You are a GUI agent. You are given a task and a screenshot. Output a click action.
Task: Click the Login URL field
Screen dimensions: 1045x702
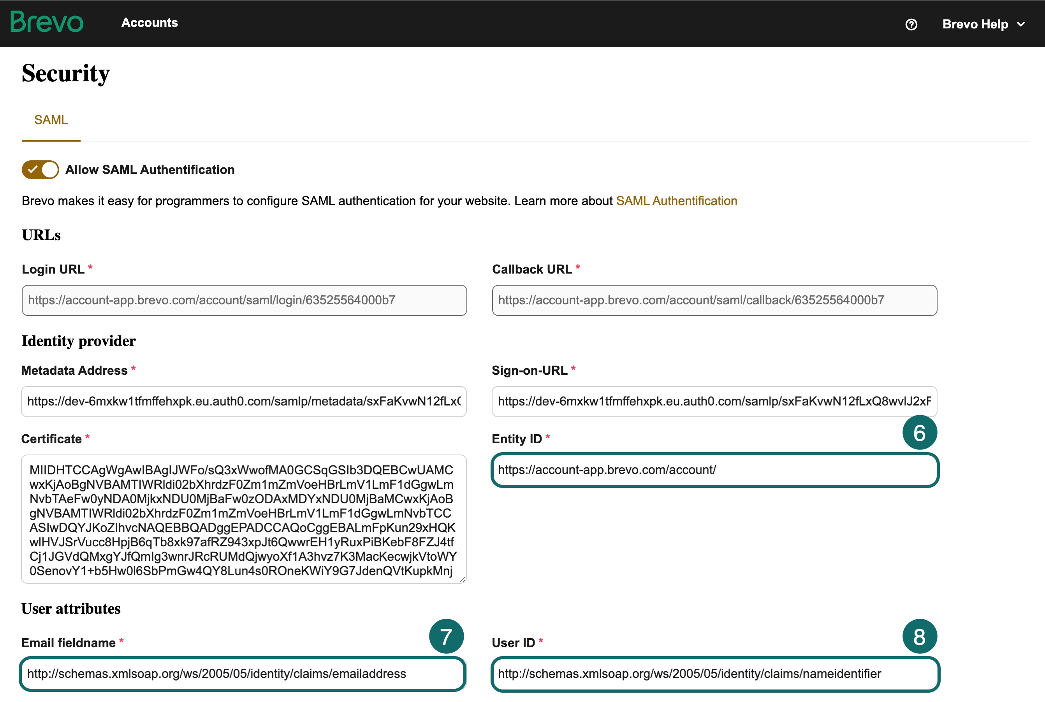point(244,300)
